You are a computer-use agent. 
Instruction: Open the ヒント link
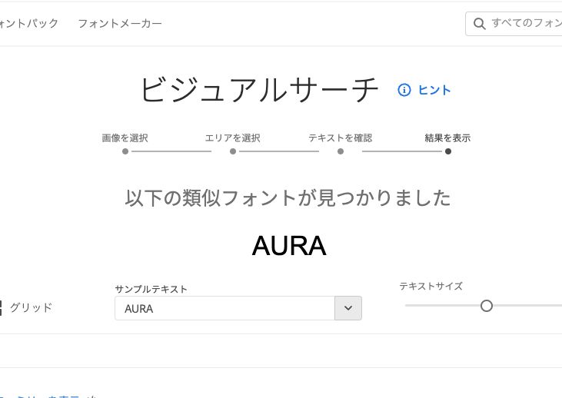pos(434,90)
